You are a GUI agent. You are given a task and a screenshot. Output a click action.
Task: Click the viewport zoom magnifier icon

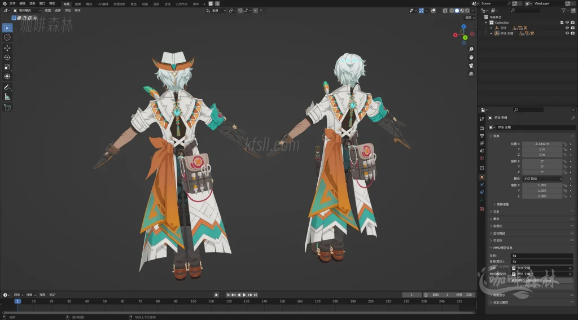point(471,49)
